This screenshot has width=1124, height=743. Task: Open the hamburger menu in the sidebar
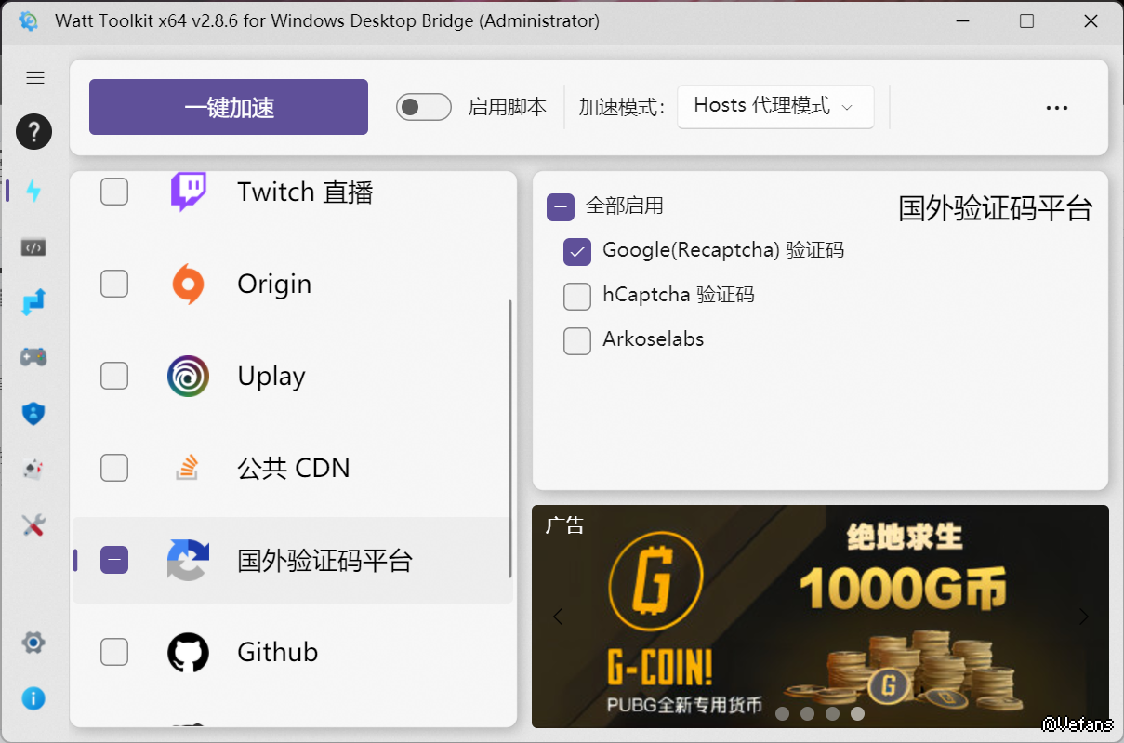pos(35,78)
